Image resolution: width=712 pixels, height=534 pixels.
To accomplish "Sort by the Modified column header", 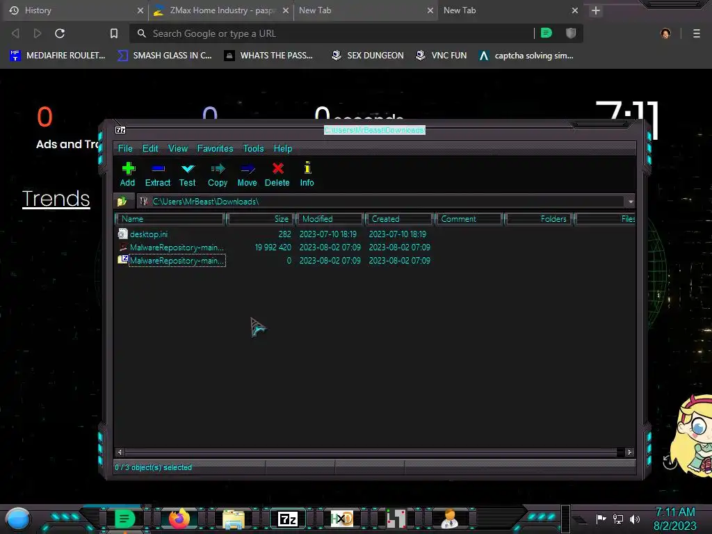I will tap(330, 219).
